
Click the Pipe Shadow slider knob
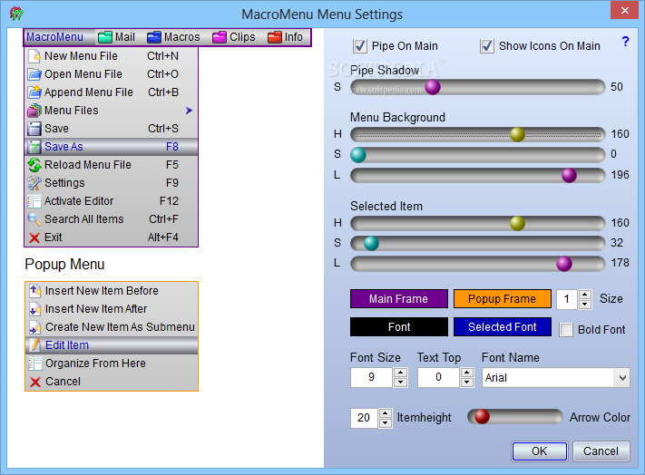[x=433, y=87]
